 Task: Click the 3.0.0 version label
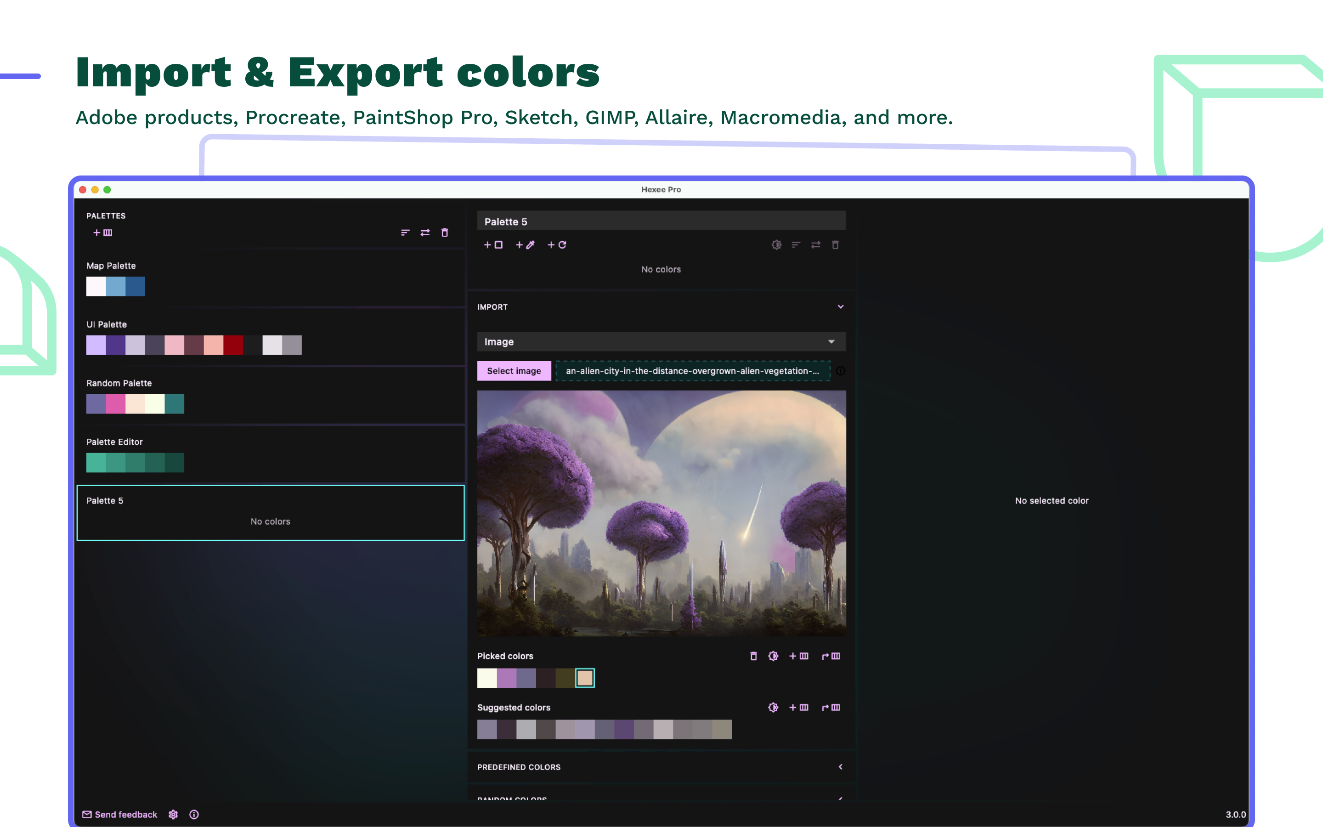pyautogui.click(x=1236, y=815)
